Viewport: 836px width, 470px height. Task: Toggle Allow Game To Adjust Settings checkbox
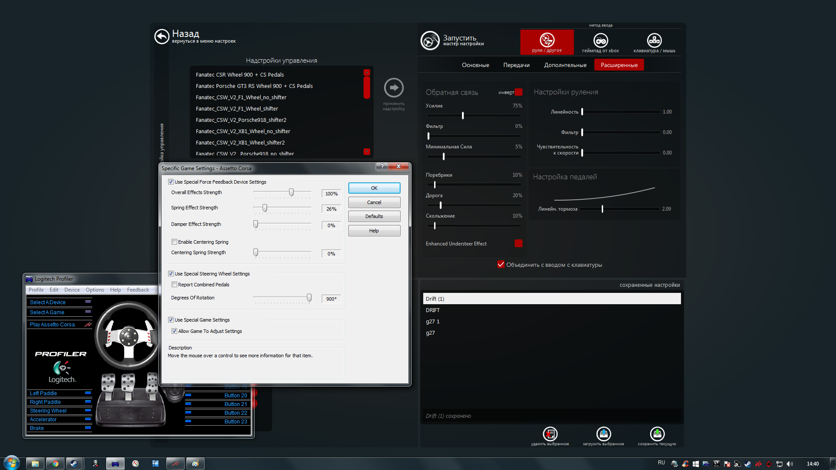[174, 331]
